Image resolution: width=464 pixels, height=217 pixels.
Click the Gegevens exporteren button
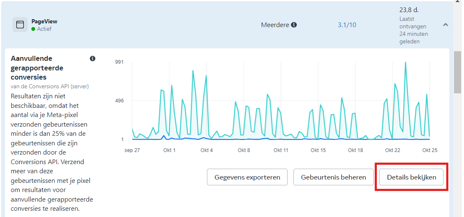tap(247, 177)
